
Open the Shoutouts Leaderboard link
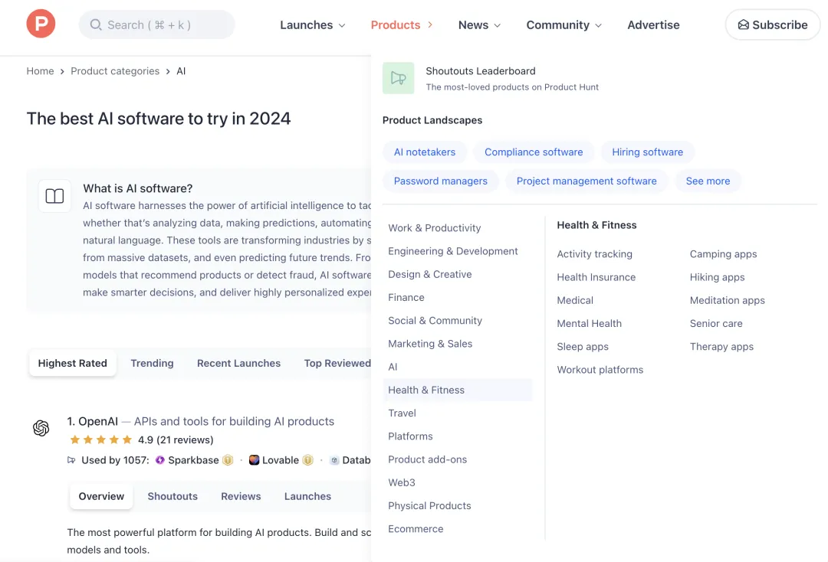point(481,71)
